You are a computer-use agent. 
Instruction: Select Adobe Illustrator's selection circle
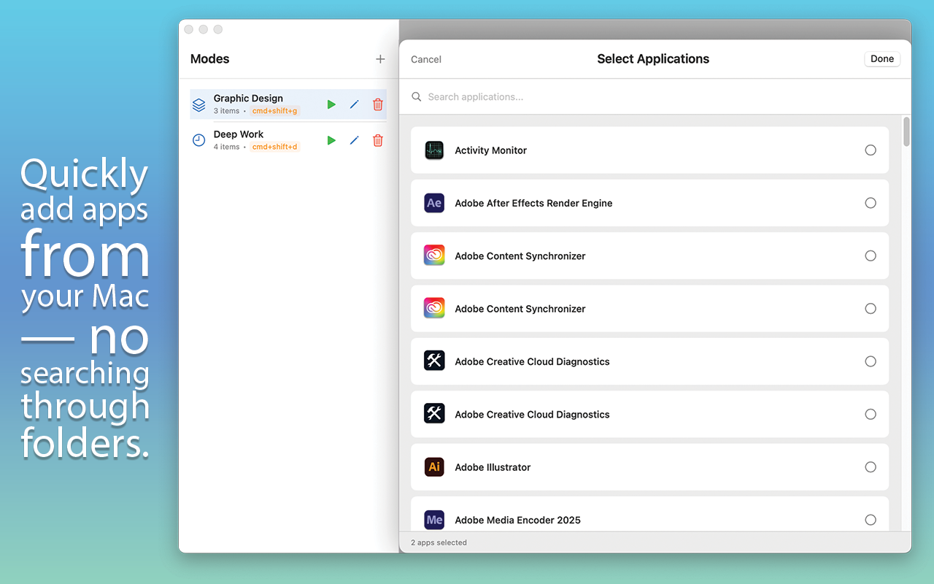click(x=871, y=466)
